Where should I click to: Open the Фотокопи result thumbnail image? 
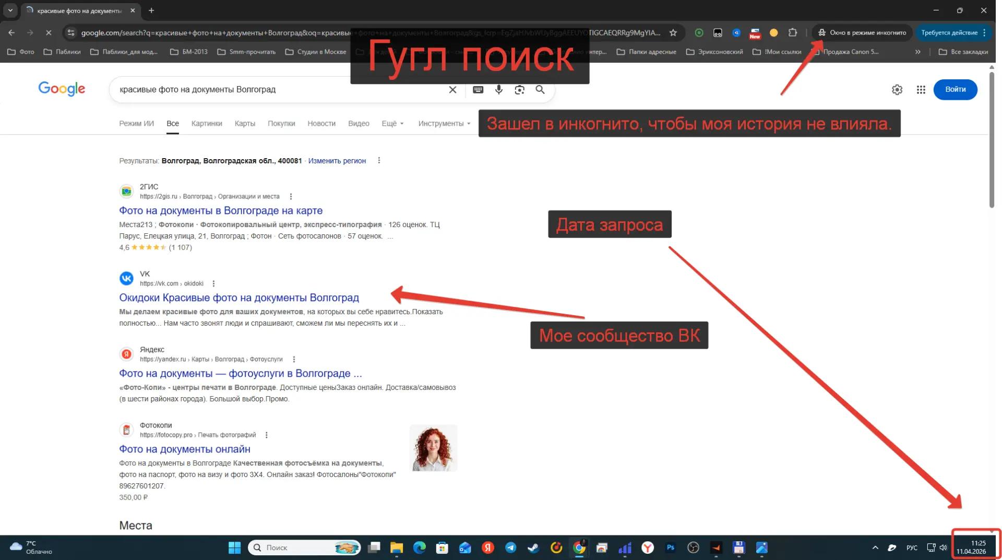434,448
